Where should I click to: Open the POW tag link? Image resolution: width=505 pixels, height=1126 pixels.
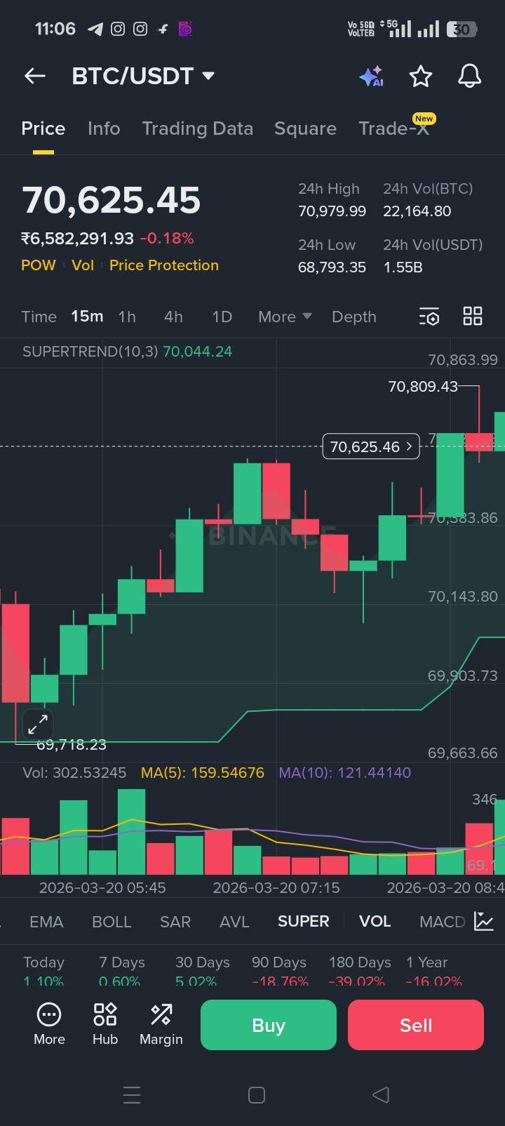[x=39, y=265]
